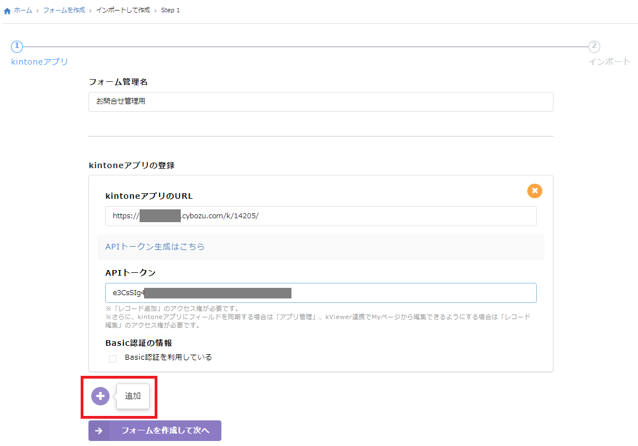Click the 「レコード追加」のアクセス権が必要です note
This screenshot has height=446, width=638.
tap(174, 308)
